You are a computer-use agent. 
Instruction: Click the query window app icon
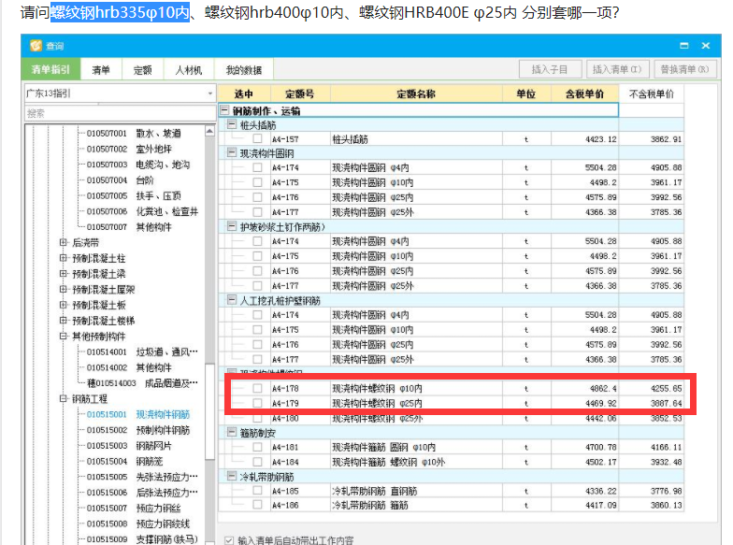[x=36, y=46]
